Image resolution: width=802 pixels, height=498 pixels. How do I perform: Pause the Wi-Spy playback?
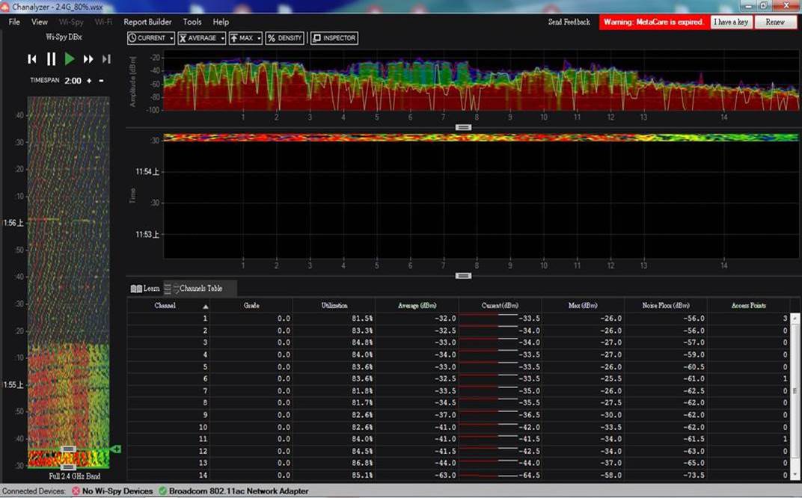pos(51,59)
